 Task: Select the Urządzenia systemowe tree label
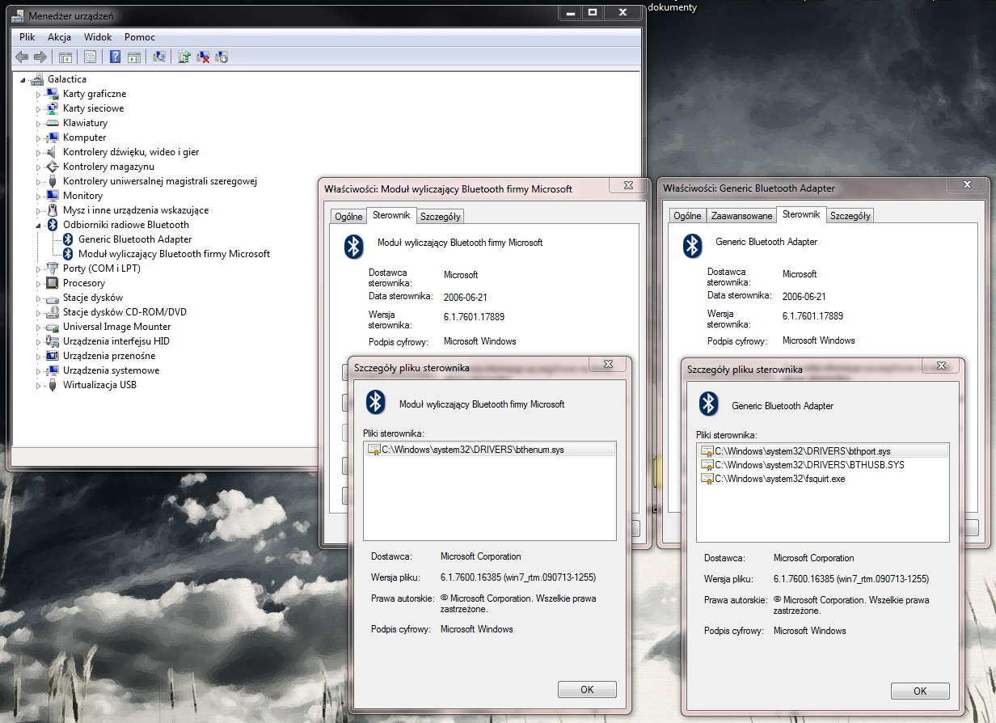(112, 370)
